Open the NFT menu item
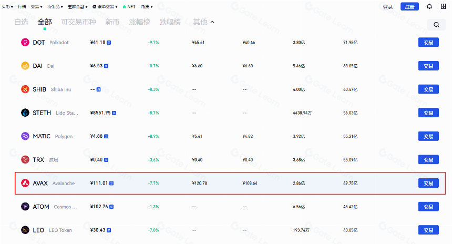Screen dimensions: 452x244 click(129, 7)
